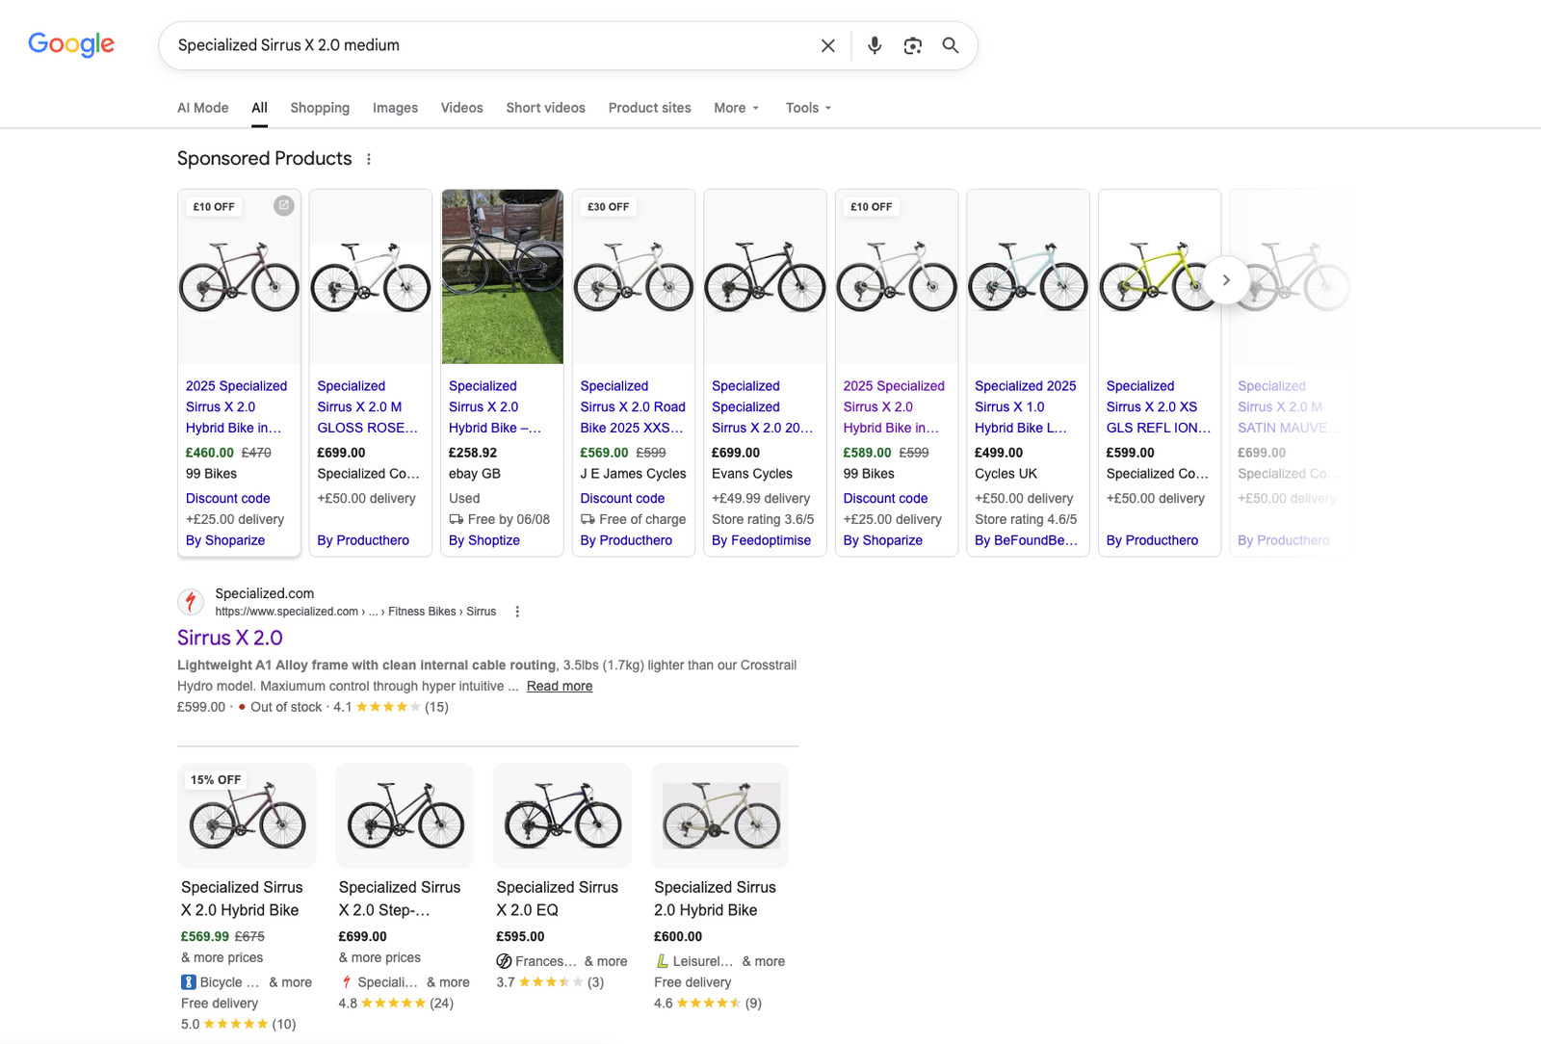Open 2025 Specialized Sirrus X 2.0 £460.00 listing title

click(236, 406)
